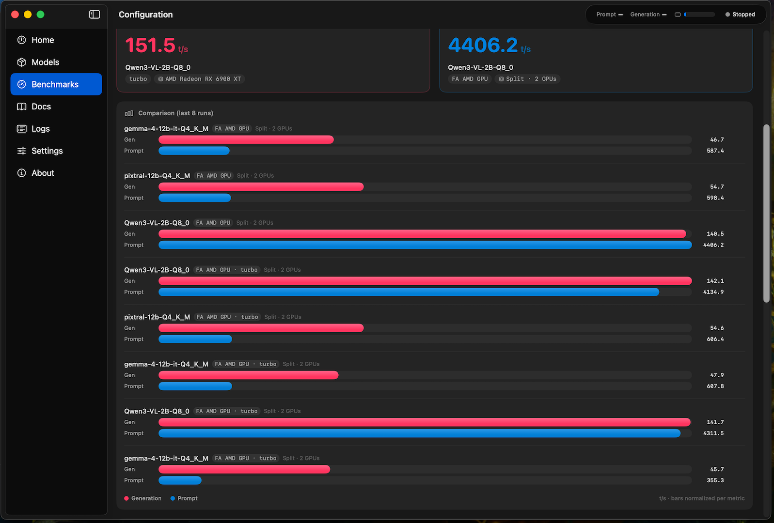This screenshot has width=774, height=523.
Task: Click Prompt bar with value 4406.2
Action: (x=425, y=245)
